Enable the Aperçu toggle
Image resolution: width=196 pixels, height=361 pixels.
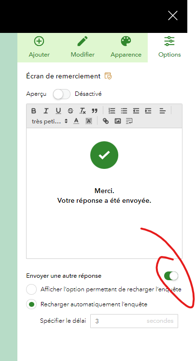(61, 94)
